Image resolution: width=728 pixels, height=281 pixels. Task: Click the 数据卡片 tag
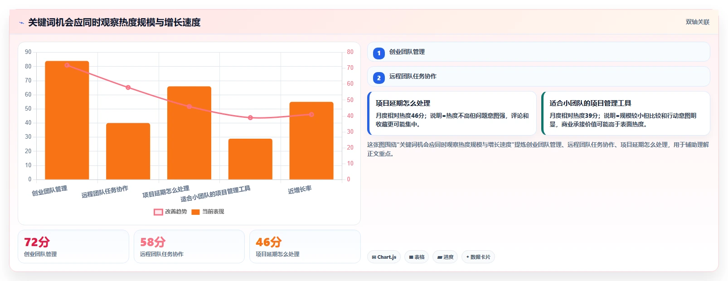point(478,257)
